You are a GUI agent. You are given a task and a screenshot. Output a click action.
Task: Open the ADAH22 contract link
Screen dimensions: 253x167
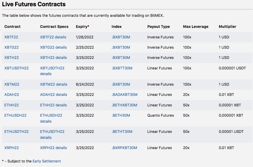coord(12,95)
